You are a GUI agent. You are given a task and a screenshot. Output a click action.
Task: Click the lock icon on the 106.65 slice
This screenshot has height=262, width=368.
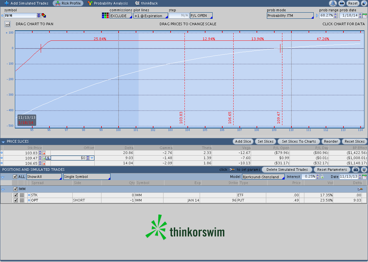[44, 163]
